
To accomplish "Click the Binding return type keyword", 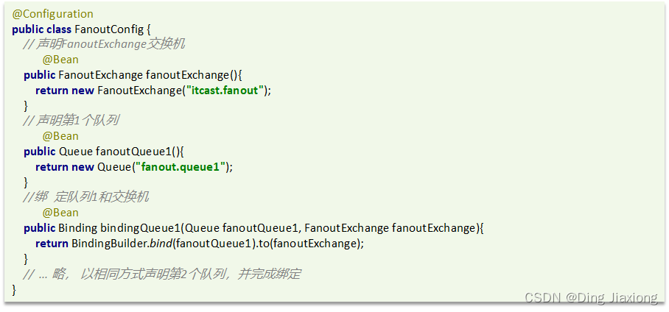I will (x=77, y=228).
